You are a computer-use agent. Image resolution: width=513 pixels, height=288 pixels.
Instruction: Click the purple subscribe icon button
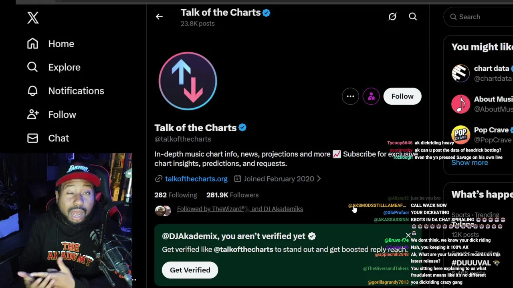[x=371, y=96]
